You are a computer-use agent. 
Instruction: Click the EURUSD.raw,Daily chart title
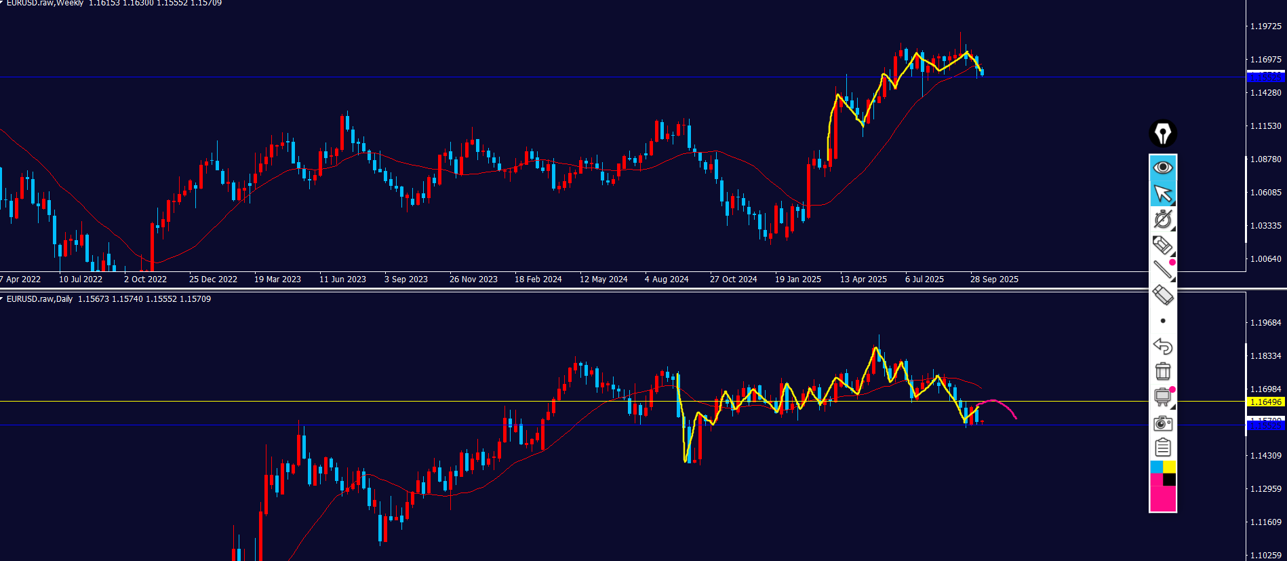pyautogui.click(x=39, y=299)
